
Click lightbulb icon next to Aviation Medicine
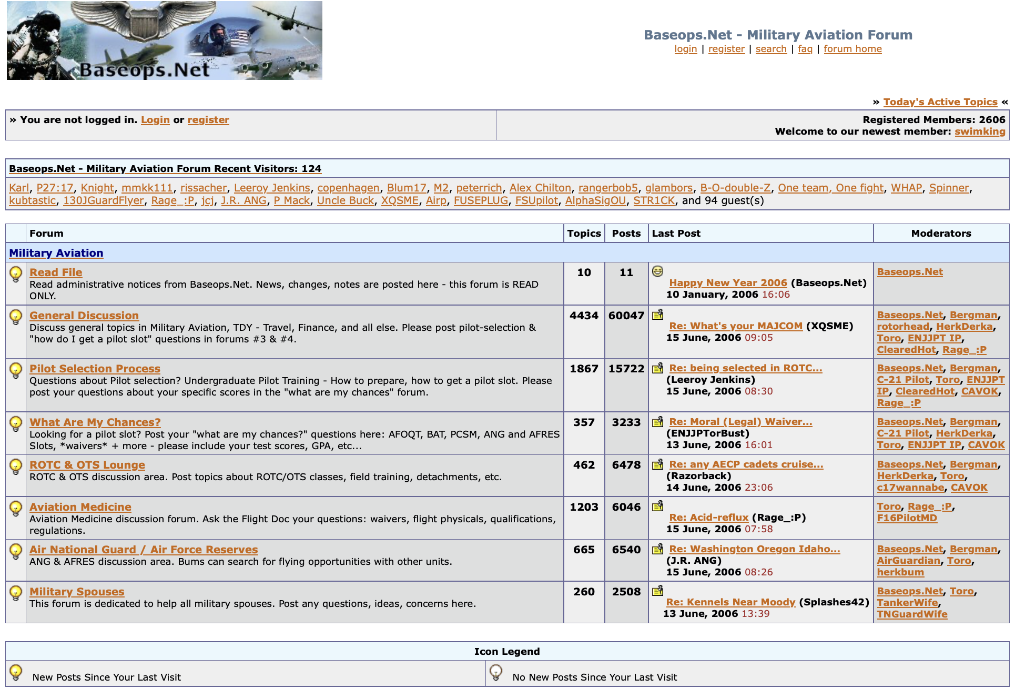pyautogui.click(x=16, y=508)
